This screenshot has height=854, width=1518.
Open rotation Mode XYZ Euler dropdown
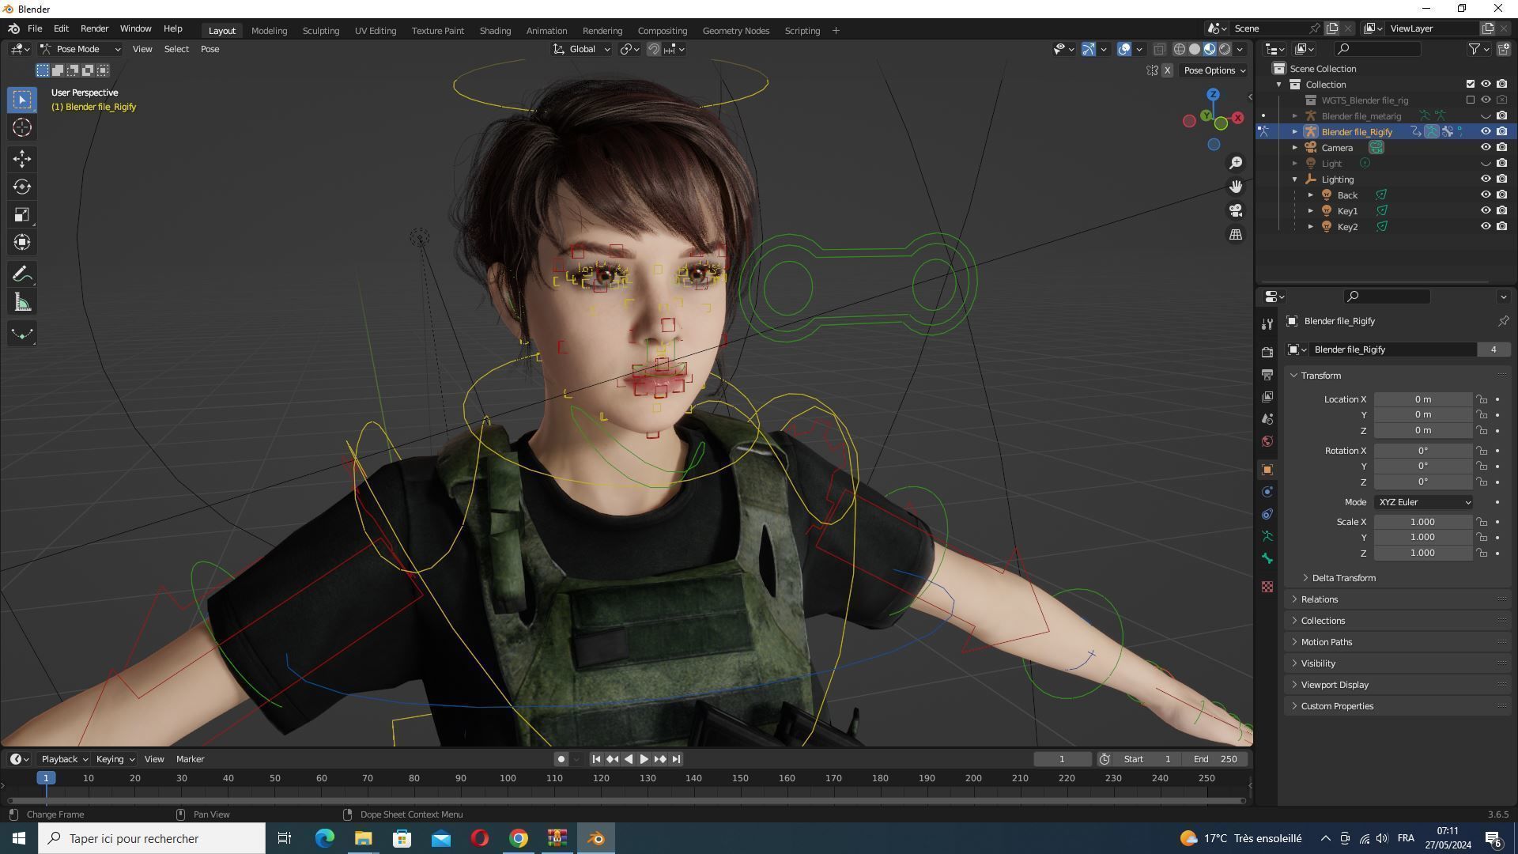click(1424, 502)
